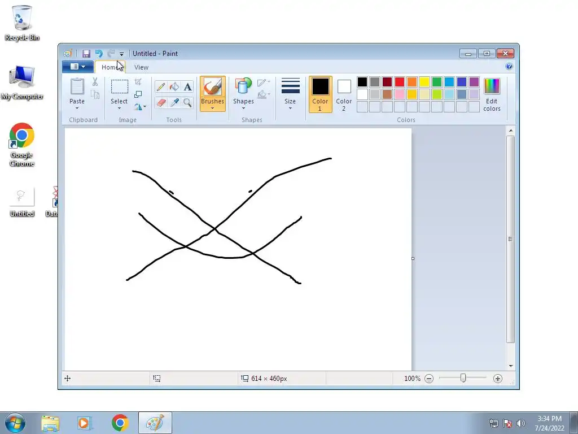Switch to the Home tab
This screenshot has height=434, width=578.
click(x=110, y=67)
